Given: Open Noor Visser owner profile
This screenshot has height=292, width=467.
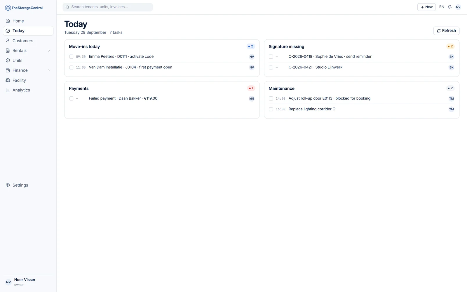Looking at the screenshot, I should pyautogui.click(x=28, y=282).
